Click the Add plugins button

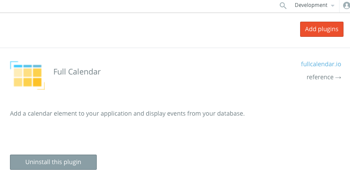tap(322, 29)
